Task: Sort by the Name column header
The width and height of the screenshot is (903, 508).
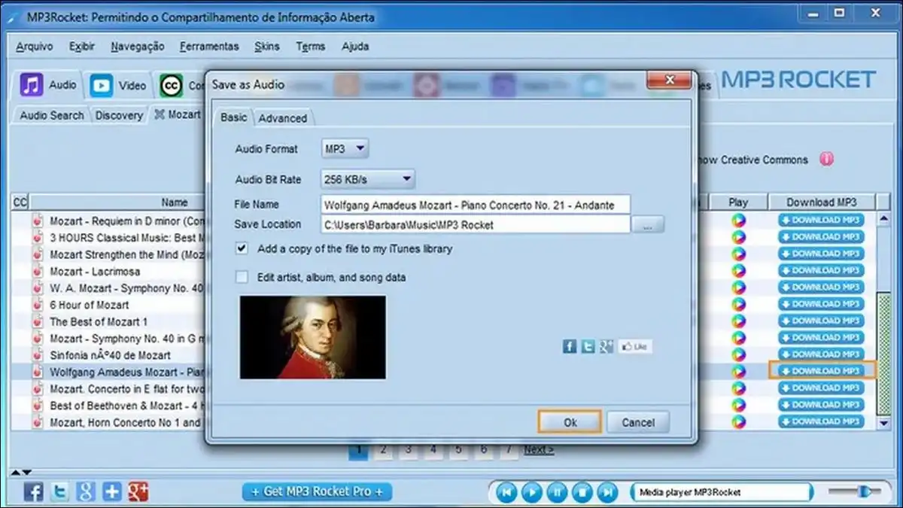Action: click(x=175, y=202)
